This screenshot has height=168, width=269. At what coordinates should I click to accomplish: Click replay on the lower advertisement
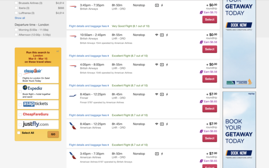pos(251,94)
